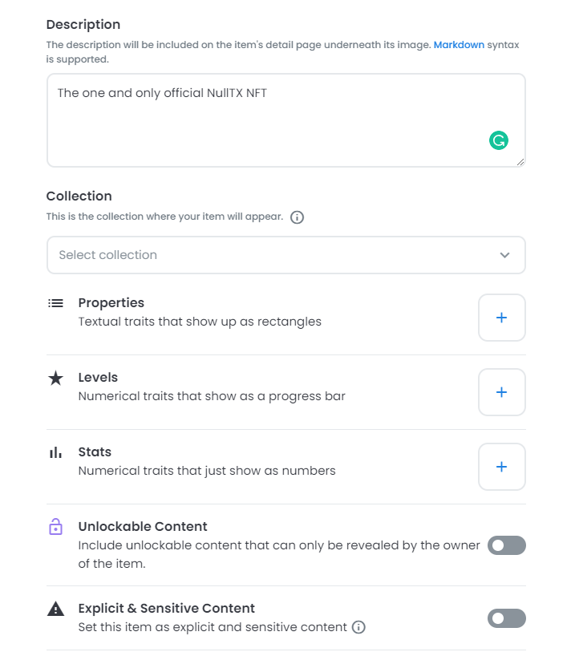Select the Levels star icon

point(55,377)
